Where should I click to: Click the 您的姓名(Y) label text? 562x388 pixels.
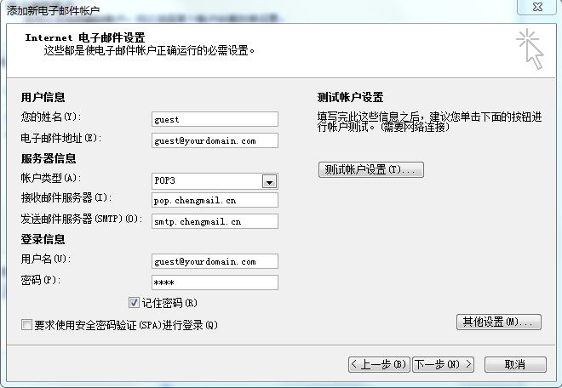click(x=50, y=117)
